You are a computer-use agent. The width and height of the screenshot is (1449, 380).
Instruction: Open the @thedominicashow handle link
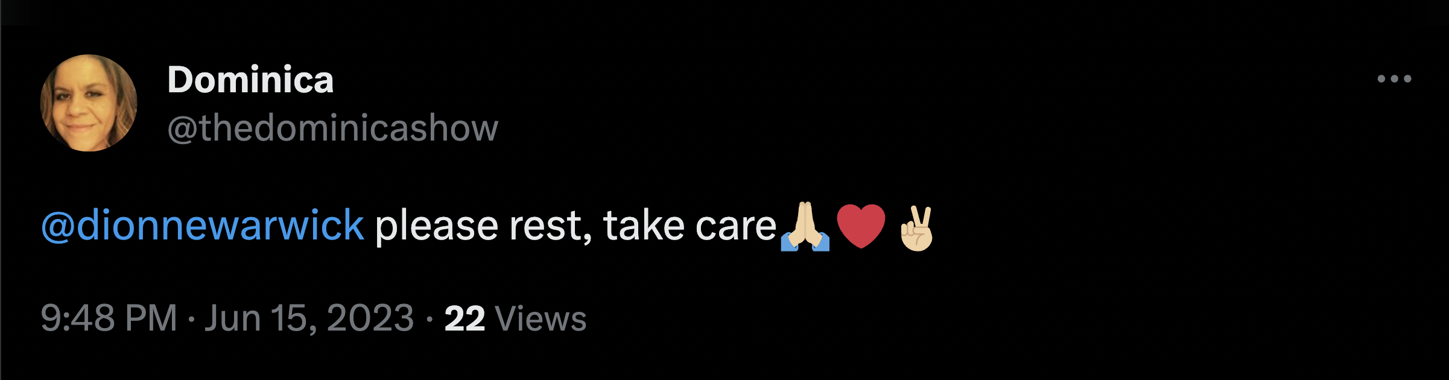point(333,128)
